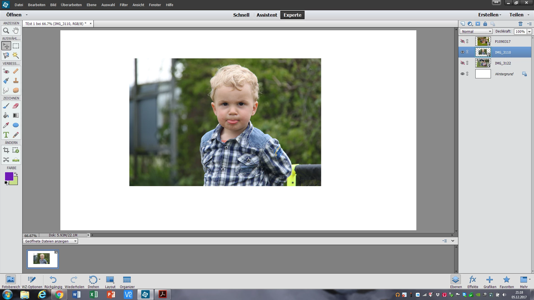The height and width of the screenshot is (300, 534).
Task: Show the hidden P1090317 layer
Action: (463, 41)
